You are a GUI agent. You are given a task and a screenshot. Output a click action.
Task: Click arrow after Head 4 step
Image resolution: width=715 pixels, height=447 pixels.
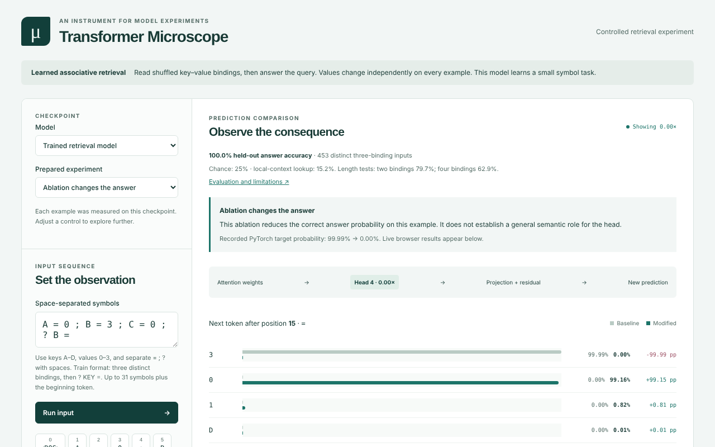(x=442, y=283)
